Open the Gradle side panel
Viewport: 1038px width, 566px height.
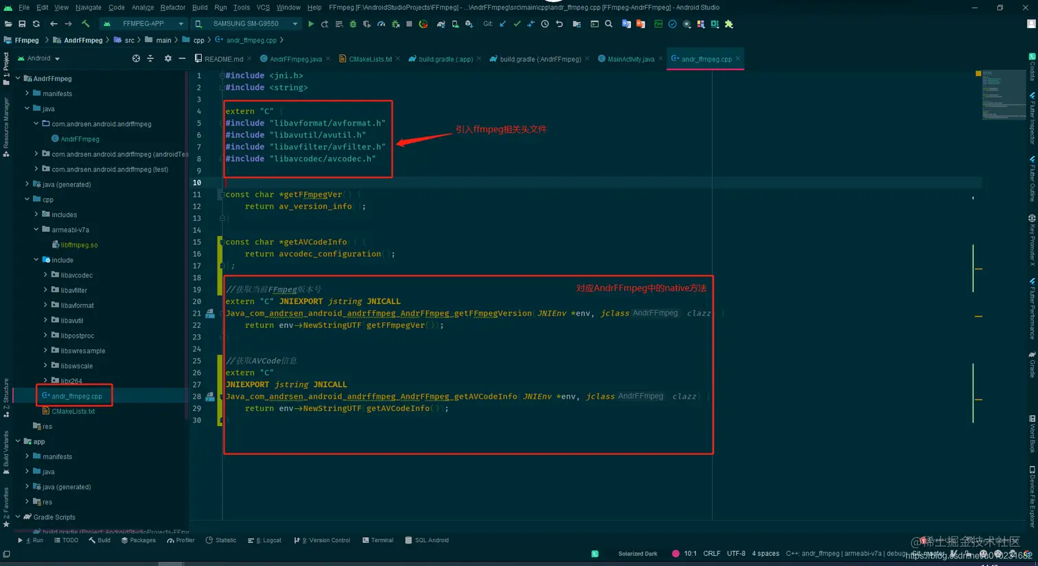(1032, 364)
